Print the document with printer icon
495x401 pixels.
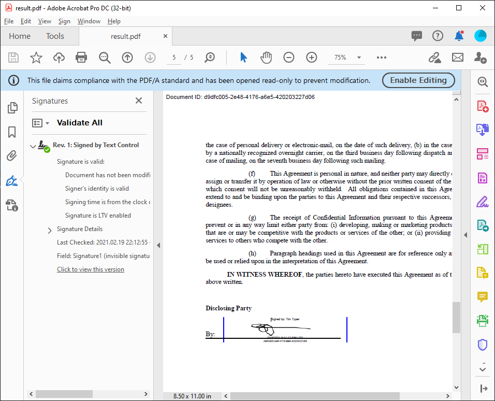click(81, 58)
